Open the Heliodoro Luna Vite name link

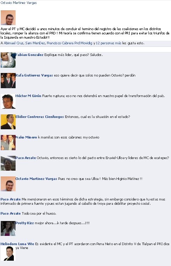tap(17, 244)
